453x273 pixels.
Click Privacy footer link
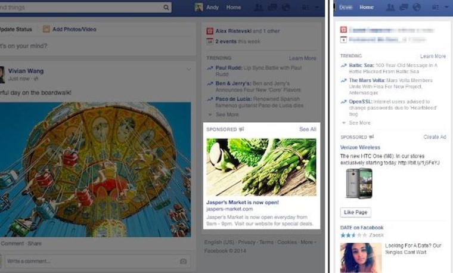pos(247,242)
